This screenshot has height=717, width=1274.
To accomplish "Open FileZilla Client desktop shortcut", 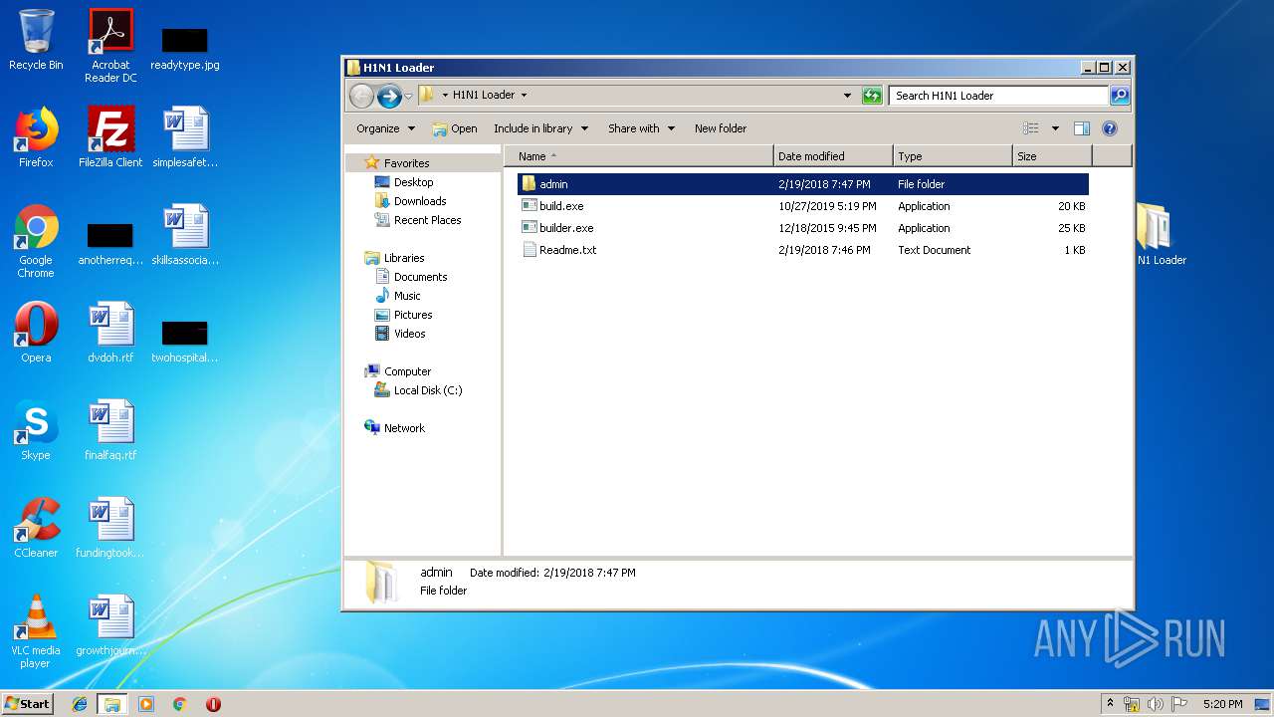I will pyautogui.click(x=110, y=137).
